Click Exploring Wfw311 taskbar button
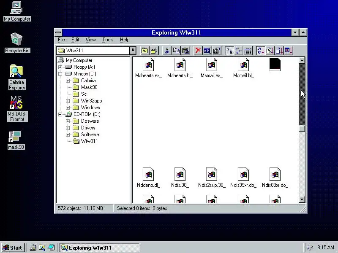 coord(100,248)
